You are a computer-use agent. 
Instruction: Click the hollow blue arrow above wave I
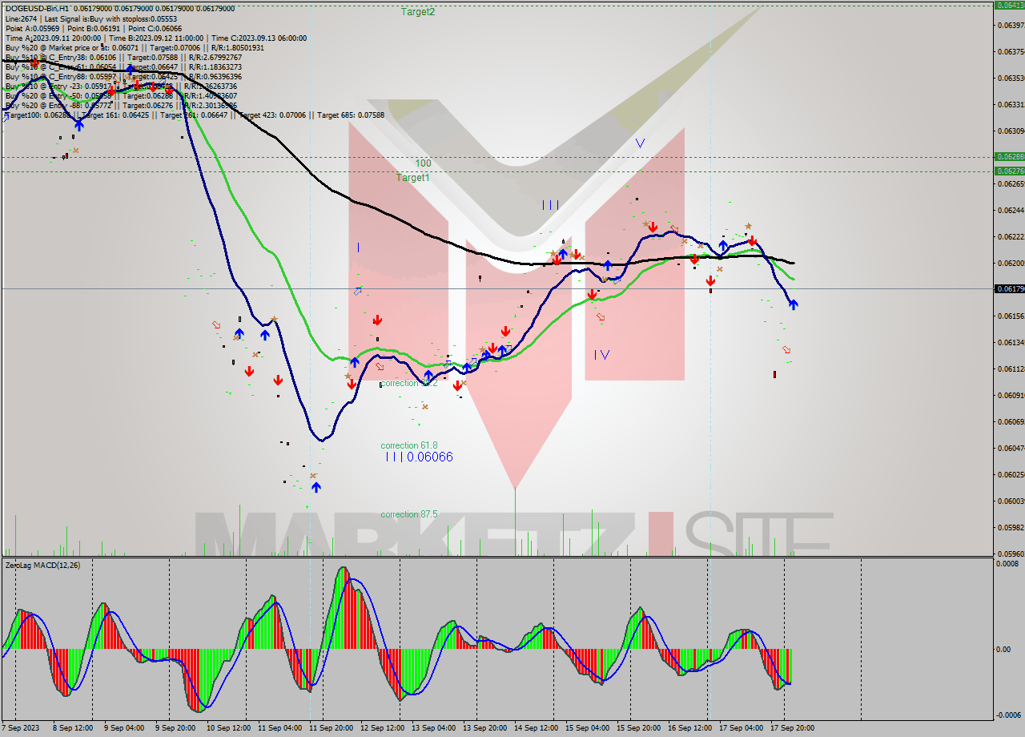(x=358, y=292)
